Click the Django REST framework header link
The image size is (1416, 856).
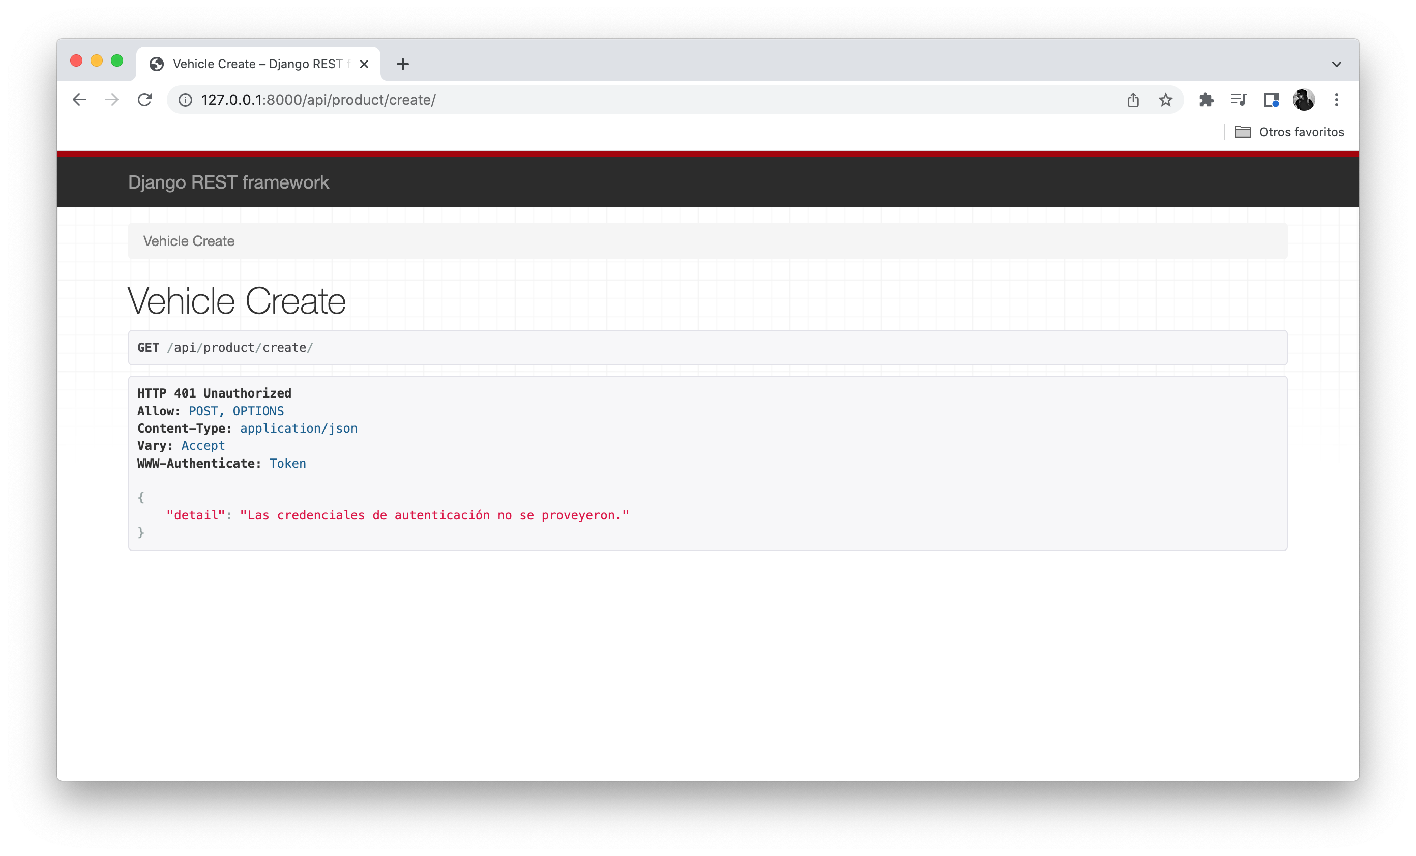tap(229, 182)
